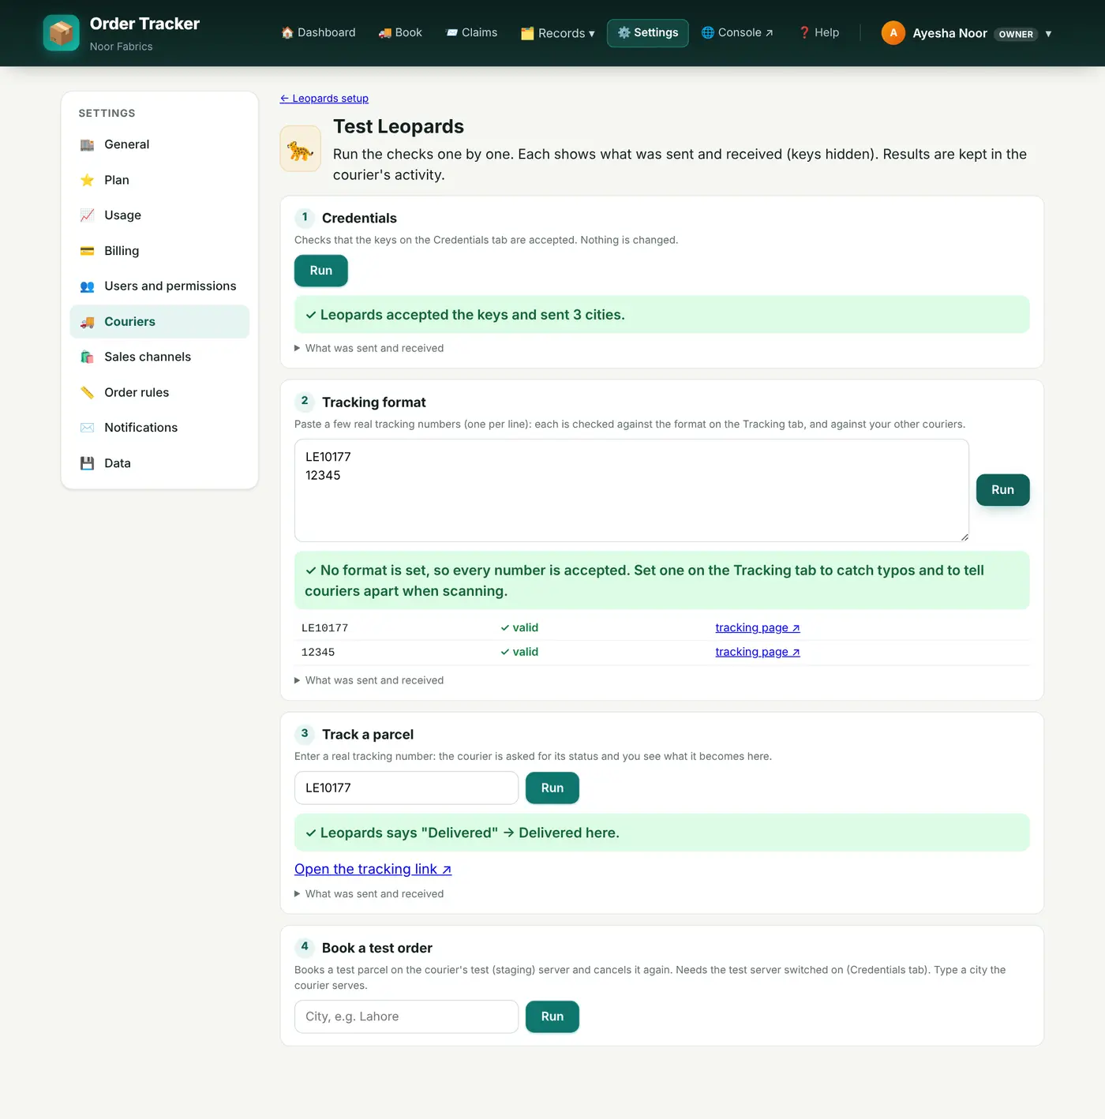The image size is (1105, 1119).
Task: Run the Credentials check
Action: click(321, 271)
